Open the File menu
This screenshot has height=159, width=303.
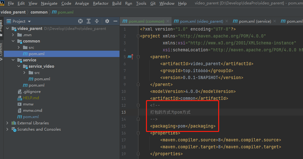click(x=11, y=3)
